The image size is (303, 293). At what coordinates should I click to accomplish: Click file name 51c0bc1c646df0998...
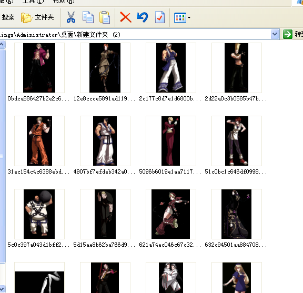pyautogui.click(x=236, y=171)
